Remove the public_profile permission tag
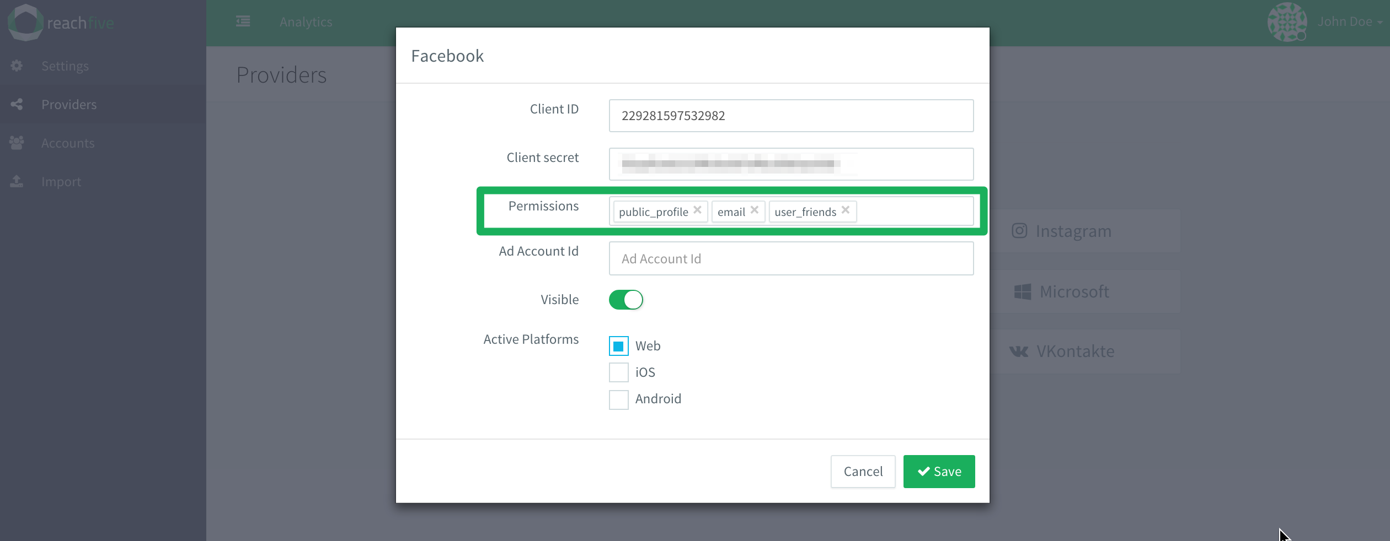 697,210
